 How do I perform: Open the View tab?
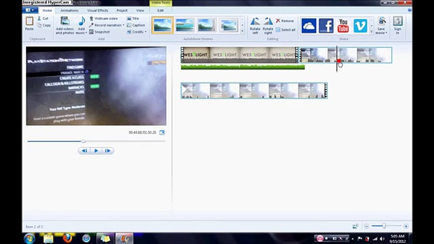(140, 11)
